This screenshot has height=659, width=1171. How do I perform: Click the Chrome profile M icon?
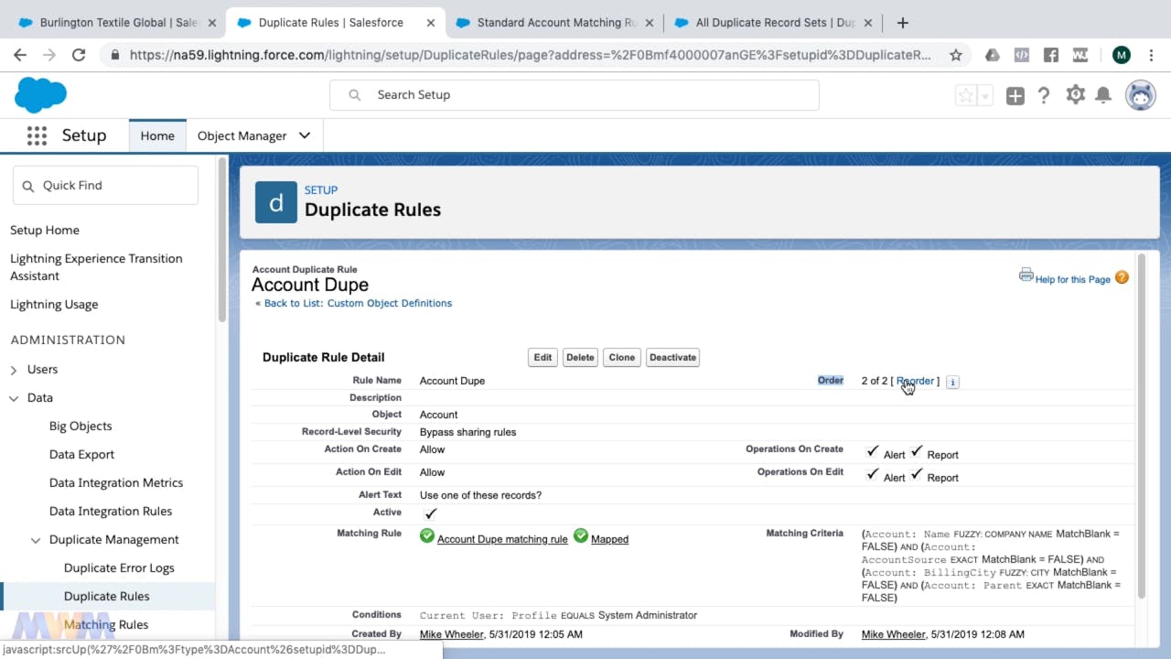pyautogui.click(x=1121, y=55)
